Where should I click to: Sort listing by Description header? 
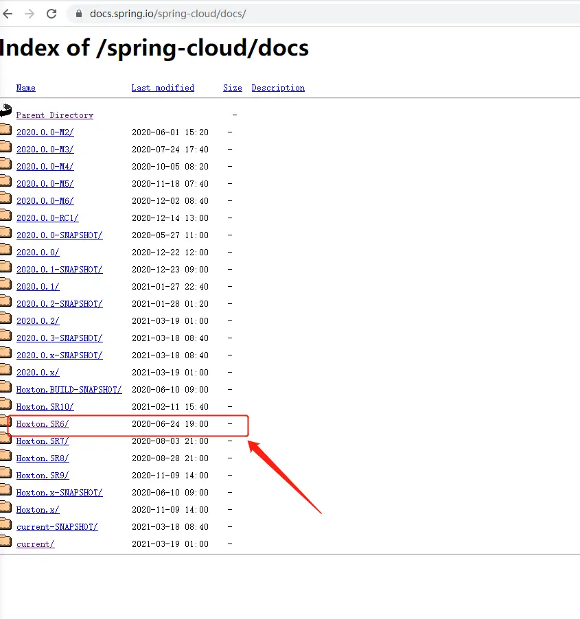[278, 88]
